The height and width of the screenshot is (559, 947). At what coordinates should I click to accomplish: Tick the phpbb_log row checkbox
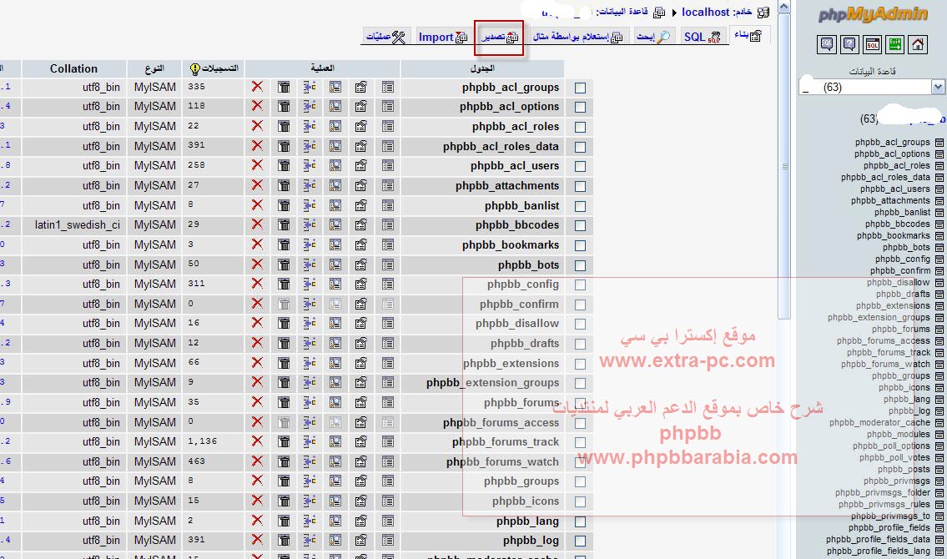coord(581,541)
